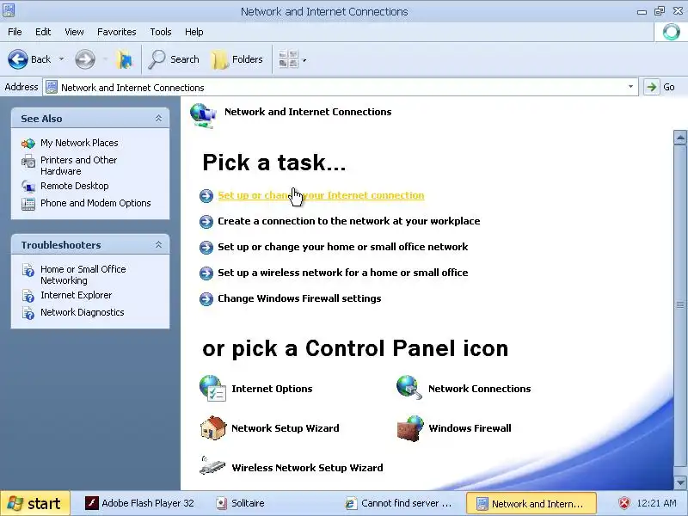Click the Go button
The image size is (688, 516).
pos(660,87)
